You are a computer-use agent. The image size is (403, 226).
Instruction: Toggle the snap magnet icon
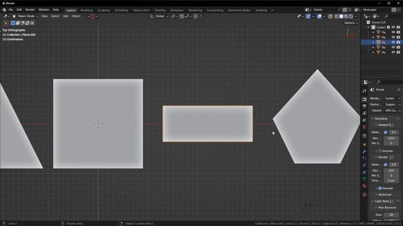[181, 16]
